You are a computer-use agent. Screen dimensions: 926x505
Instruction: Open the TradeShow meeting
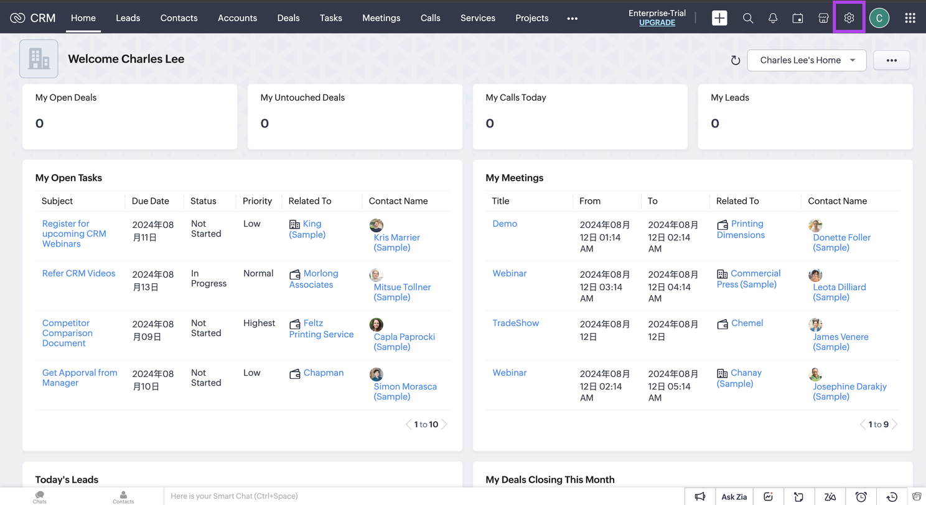[x=516, y=323]
